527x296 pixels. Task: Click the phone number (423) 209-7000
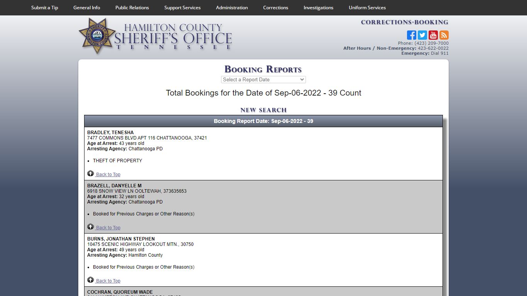tap(431, 43)
